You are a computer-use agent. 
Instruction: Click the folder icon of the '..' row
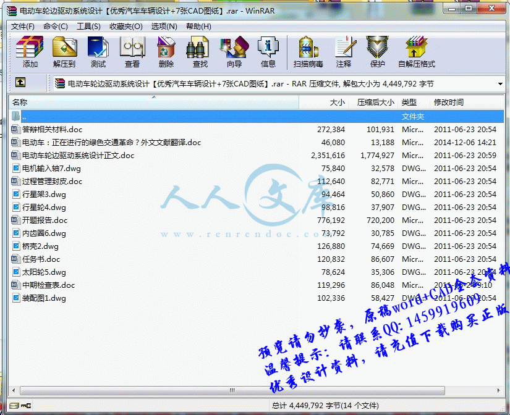point(15,116)
